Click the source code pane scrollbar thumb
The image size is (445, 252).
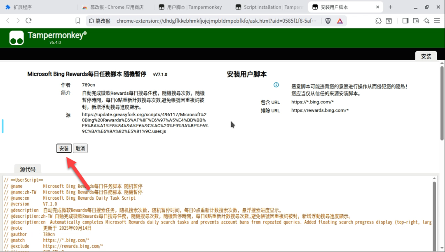(x=434, y=215)
